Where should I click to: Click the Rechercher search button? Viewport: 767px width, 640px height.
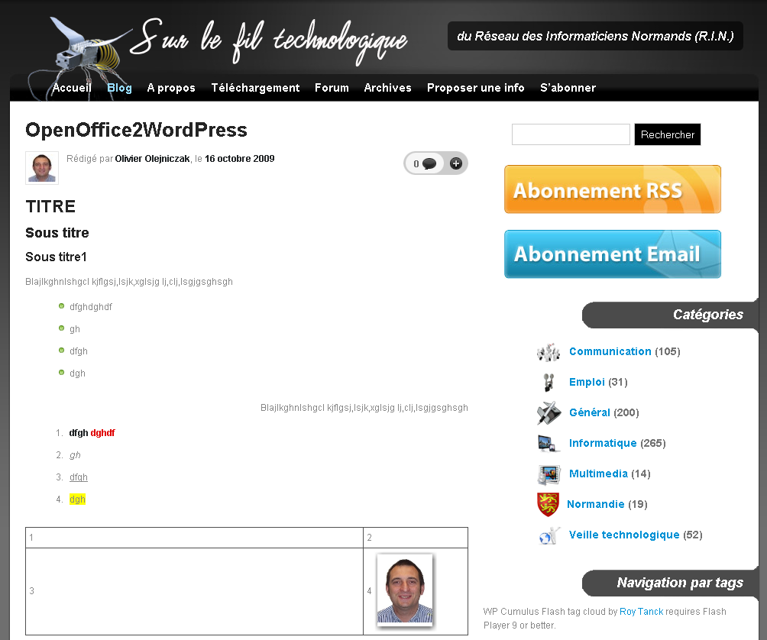[667, 134]
